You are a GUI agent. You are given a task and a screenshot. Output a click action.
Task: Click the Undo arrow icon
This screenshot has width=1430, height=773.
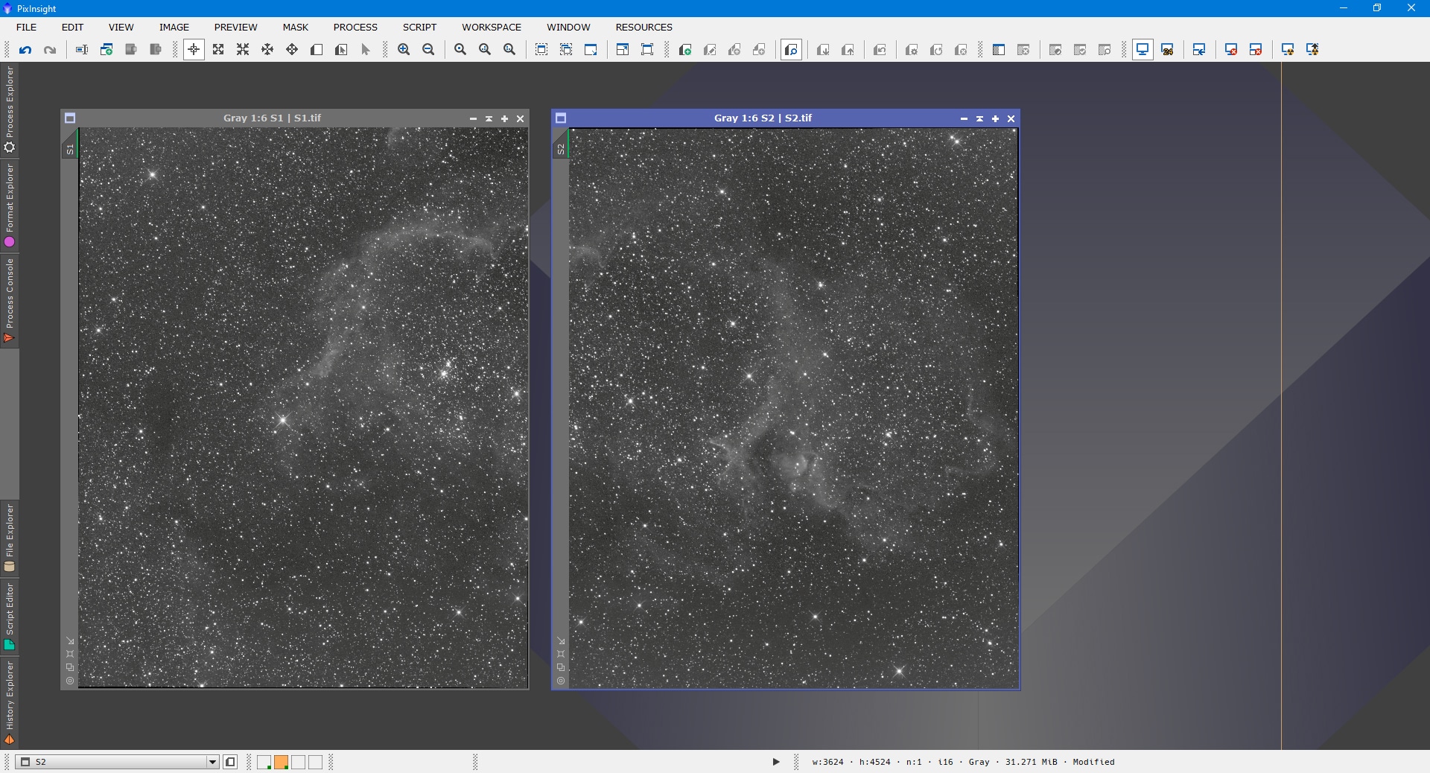coord(25,50)
